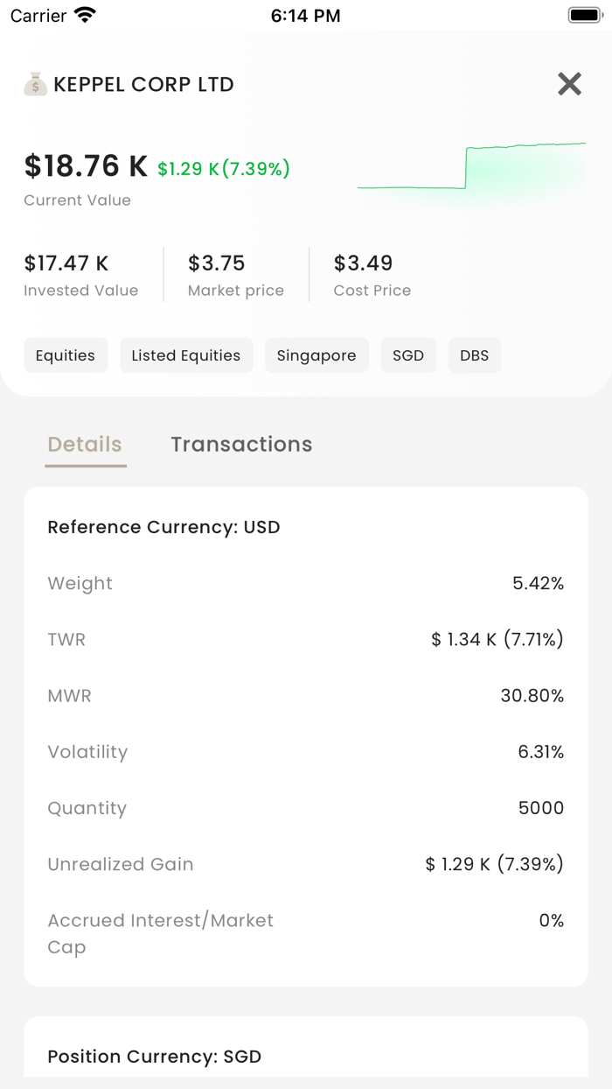Switch to the Transactions tab
Image resolution: width=612 pixels, height=1089 pixels.
[241, 444]
